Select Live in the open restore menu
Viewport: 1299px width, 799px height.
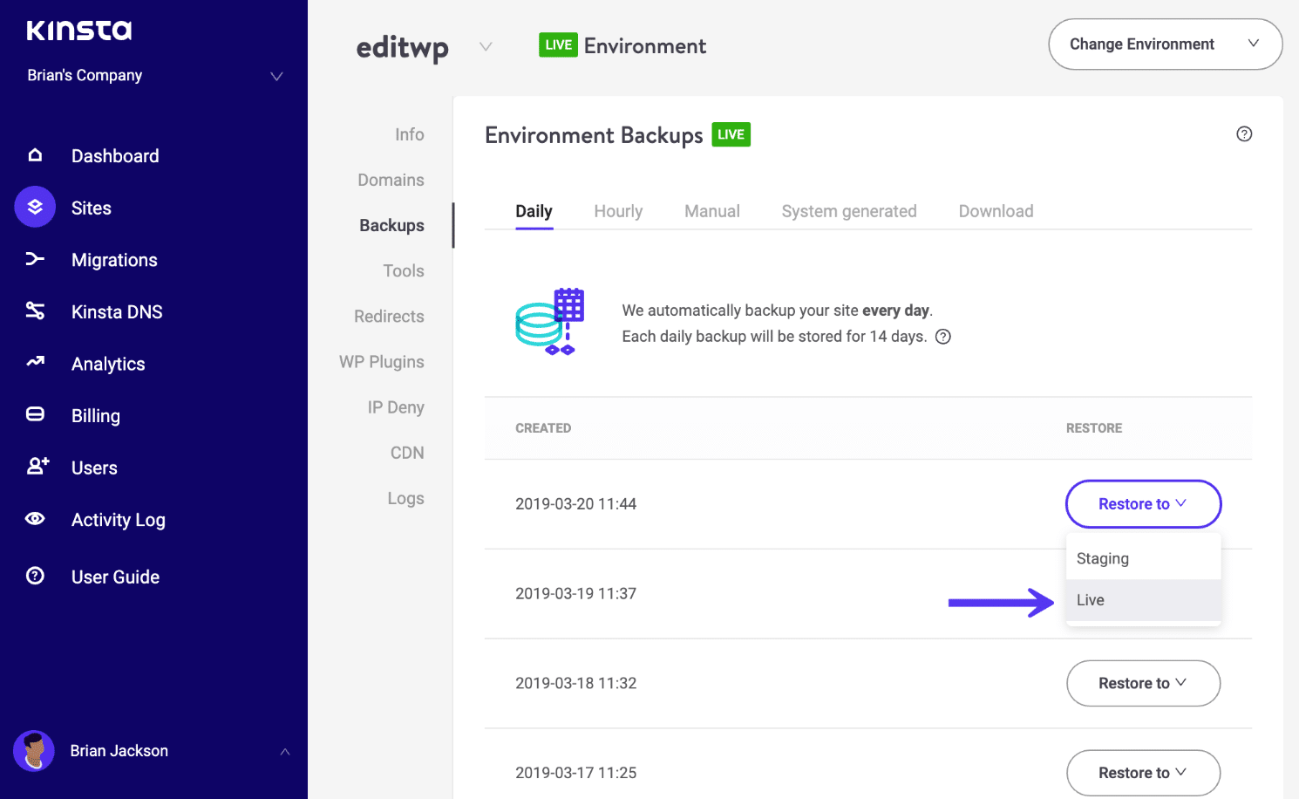1090,599
